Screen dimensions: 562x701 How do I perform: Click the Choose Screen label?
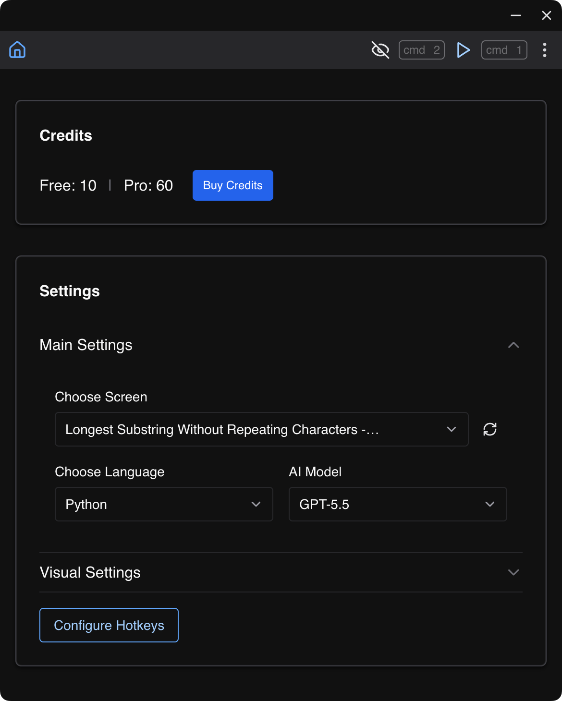(x=101, y=397)
